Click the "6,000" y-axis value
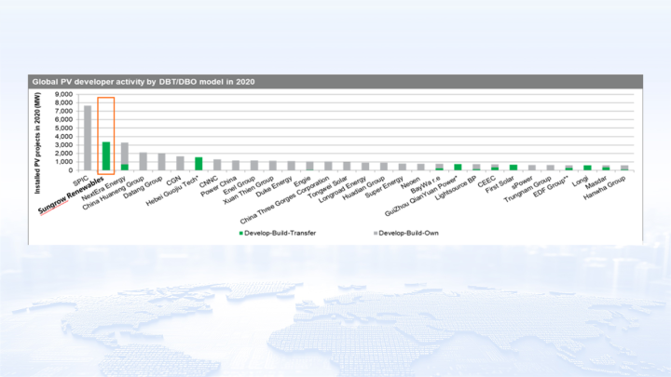Image resolution: width=671 pixels, height=377 pixels. pyautogui.click(x=63, y=120)
